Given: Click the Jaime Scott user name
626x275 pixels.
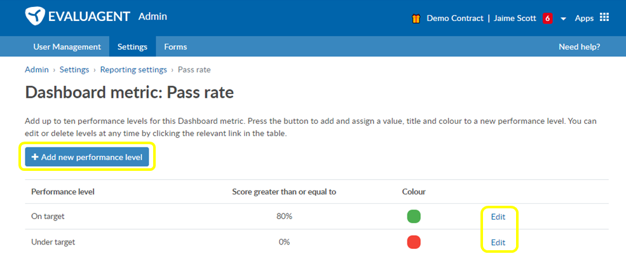Looking at the screenshot, I should pyautogui.click(x=515, y=18).
